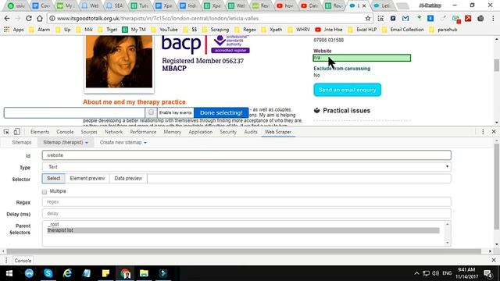This screenshot has width=500, height=281.
Task: Bookmark this page with the star
Action: tap(368, 19)
